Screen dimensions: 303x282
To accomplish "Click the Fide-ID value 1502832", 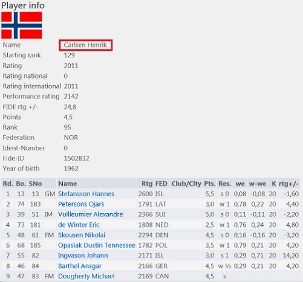I will [x=76, y=158].
